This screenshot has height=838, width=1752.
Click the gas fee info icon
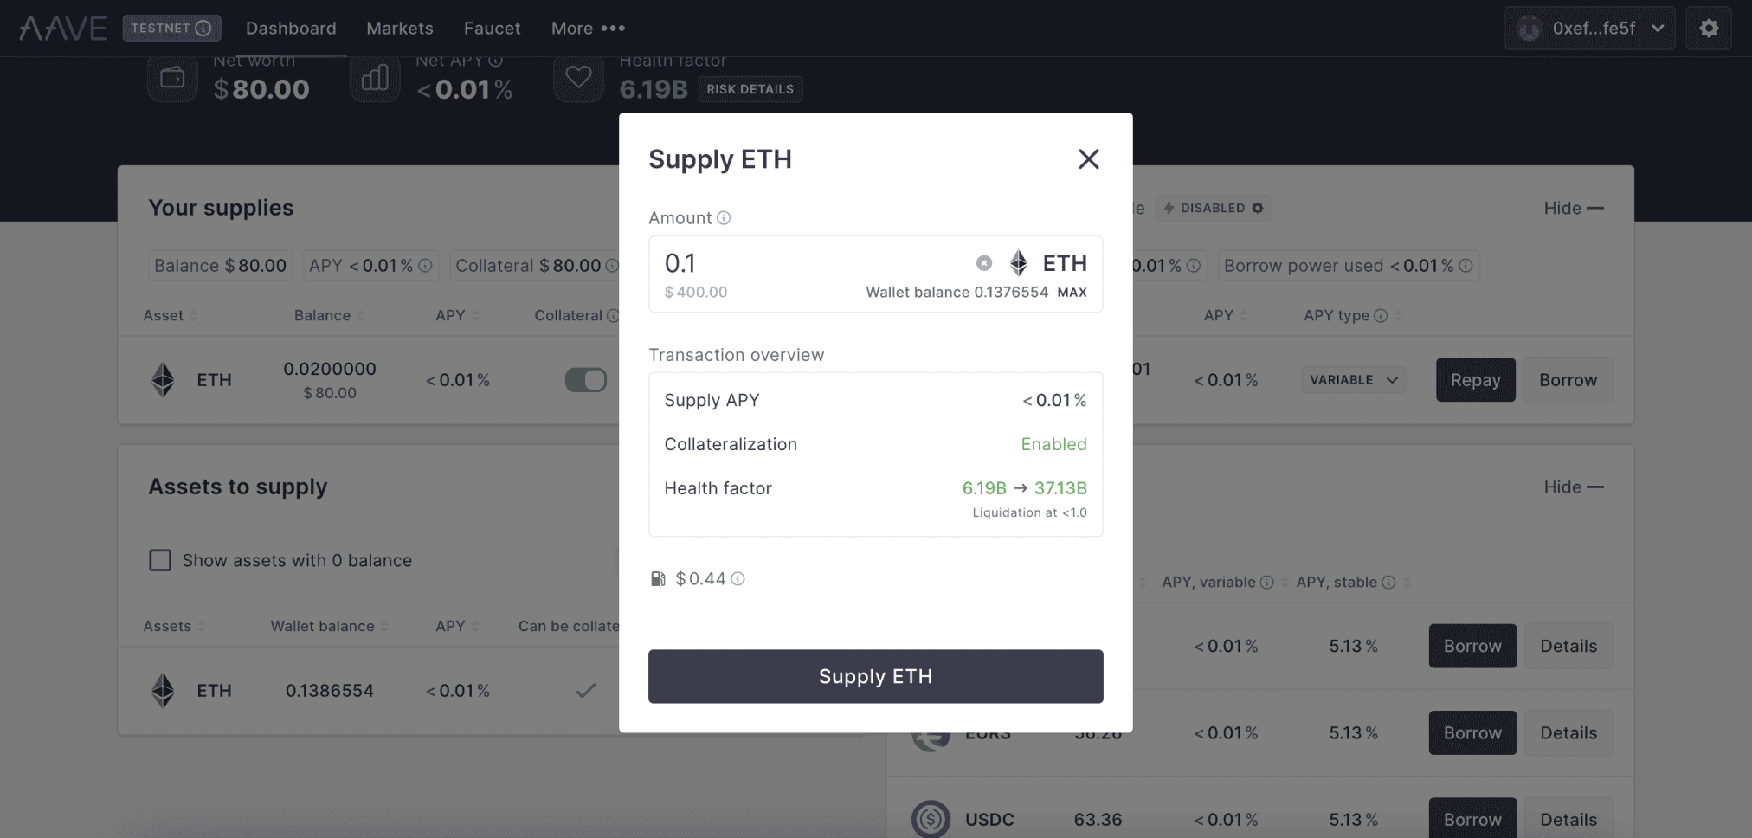click(x=738, y=579)
